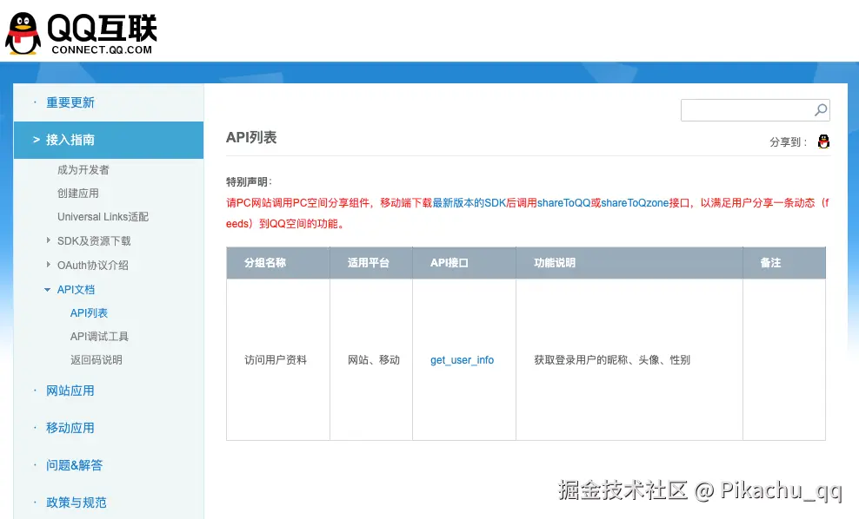
Task: Open 创建应用 guide page
Action: (x=77, y=193)
